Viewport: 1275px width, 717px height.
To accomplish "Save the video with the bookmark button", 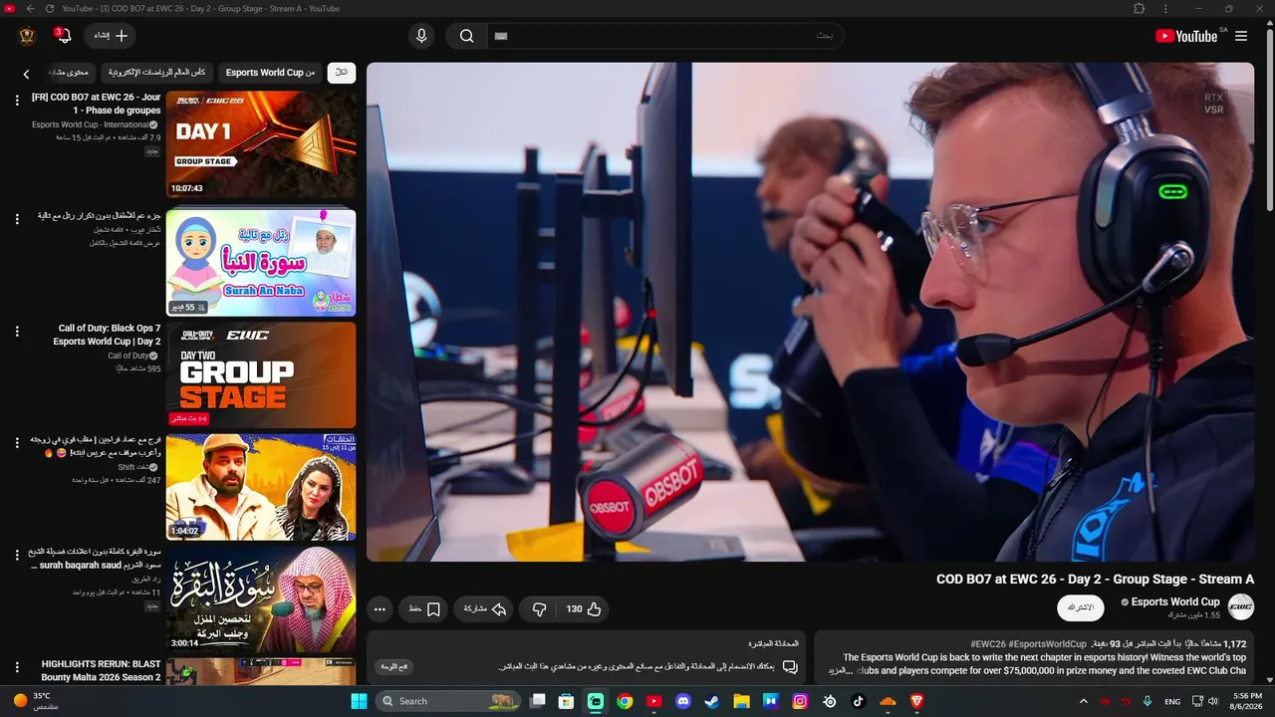I will [424, 609].
